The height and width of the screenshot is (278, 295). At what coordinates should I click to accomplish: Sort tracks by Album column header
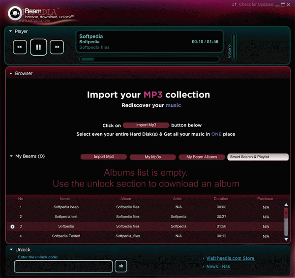[x=126, y=199]
